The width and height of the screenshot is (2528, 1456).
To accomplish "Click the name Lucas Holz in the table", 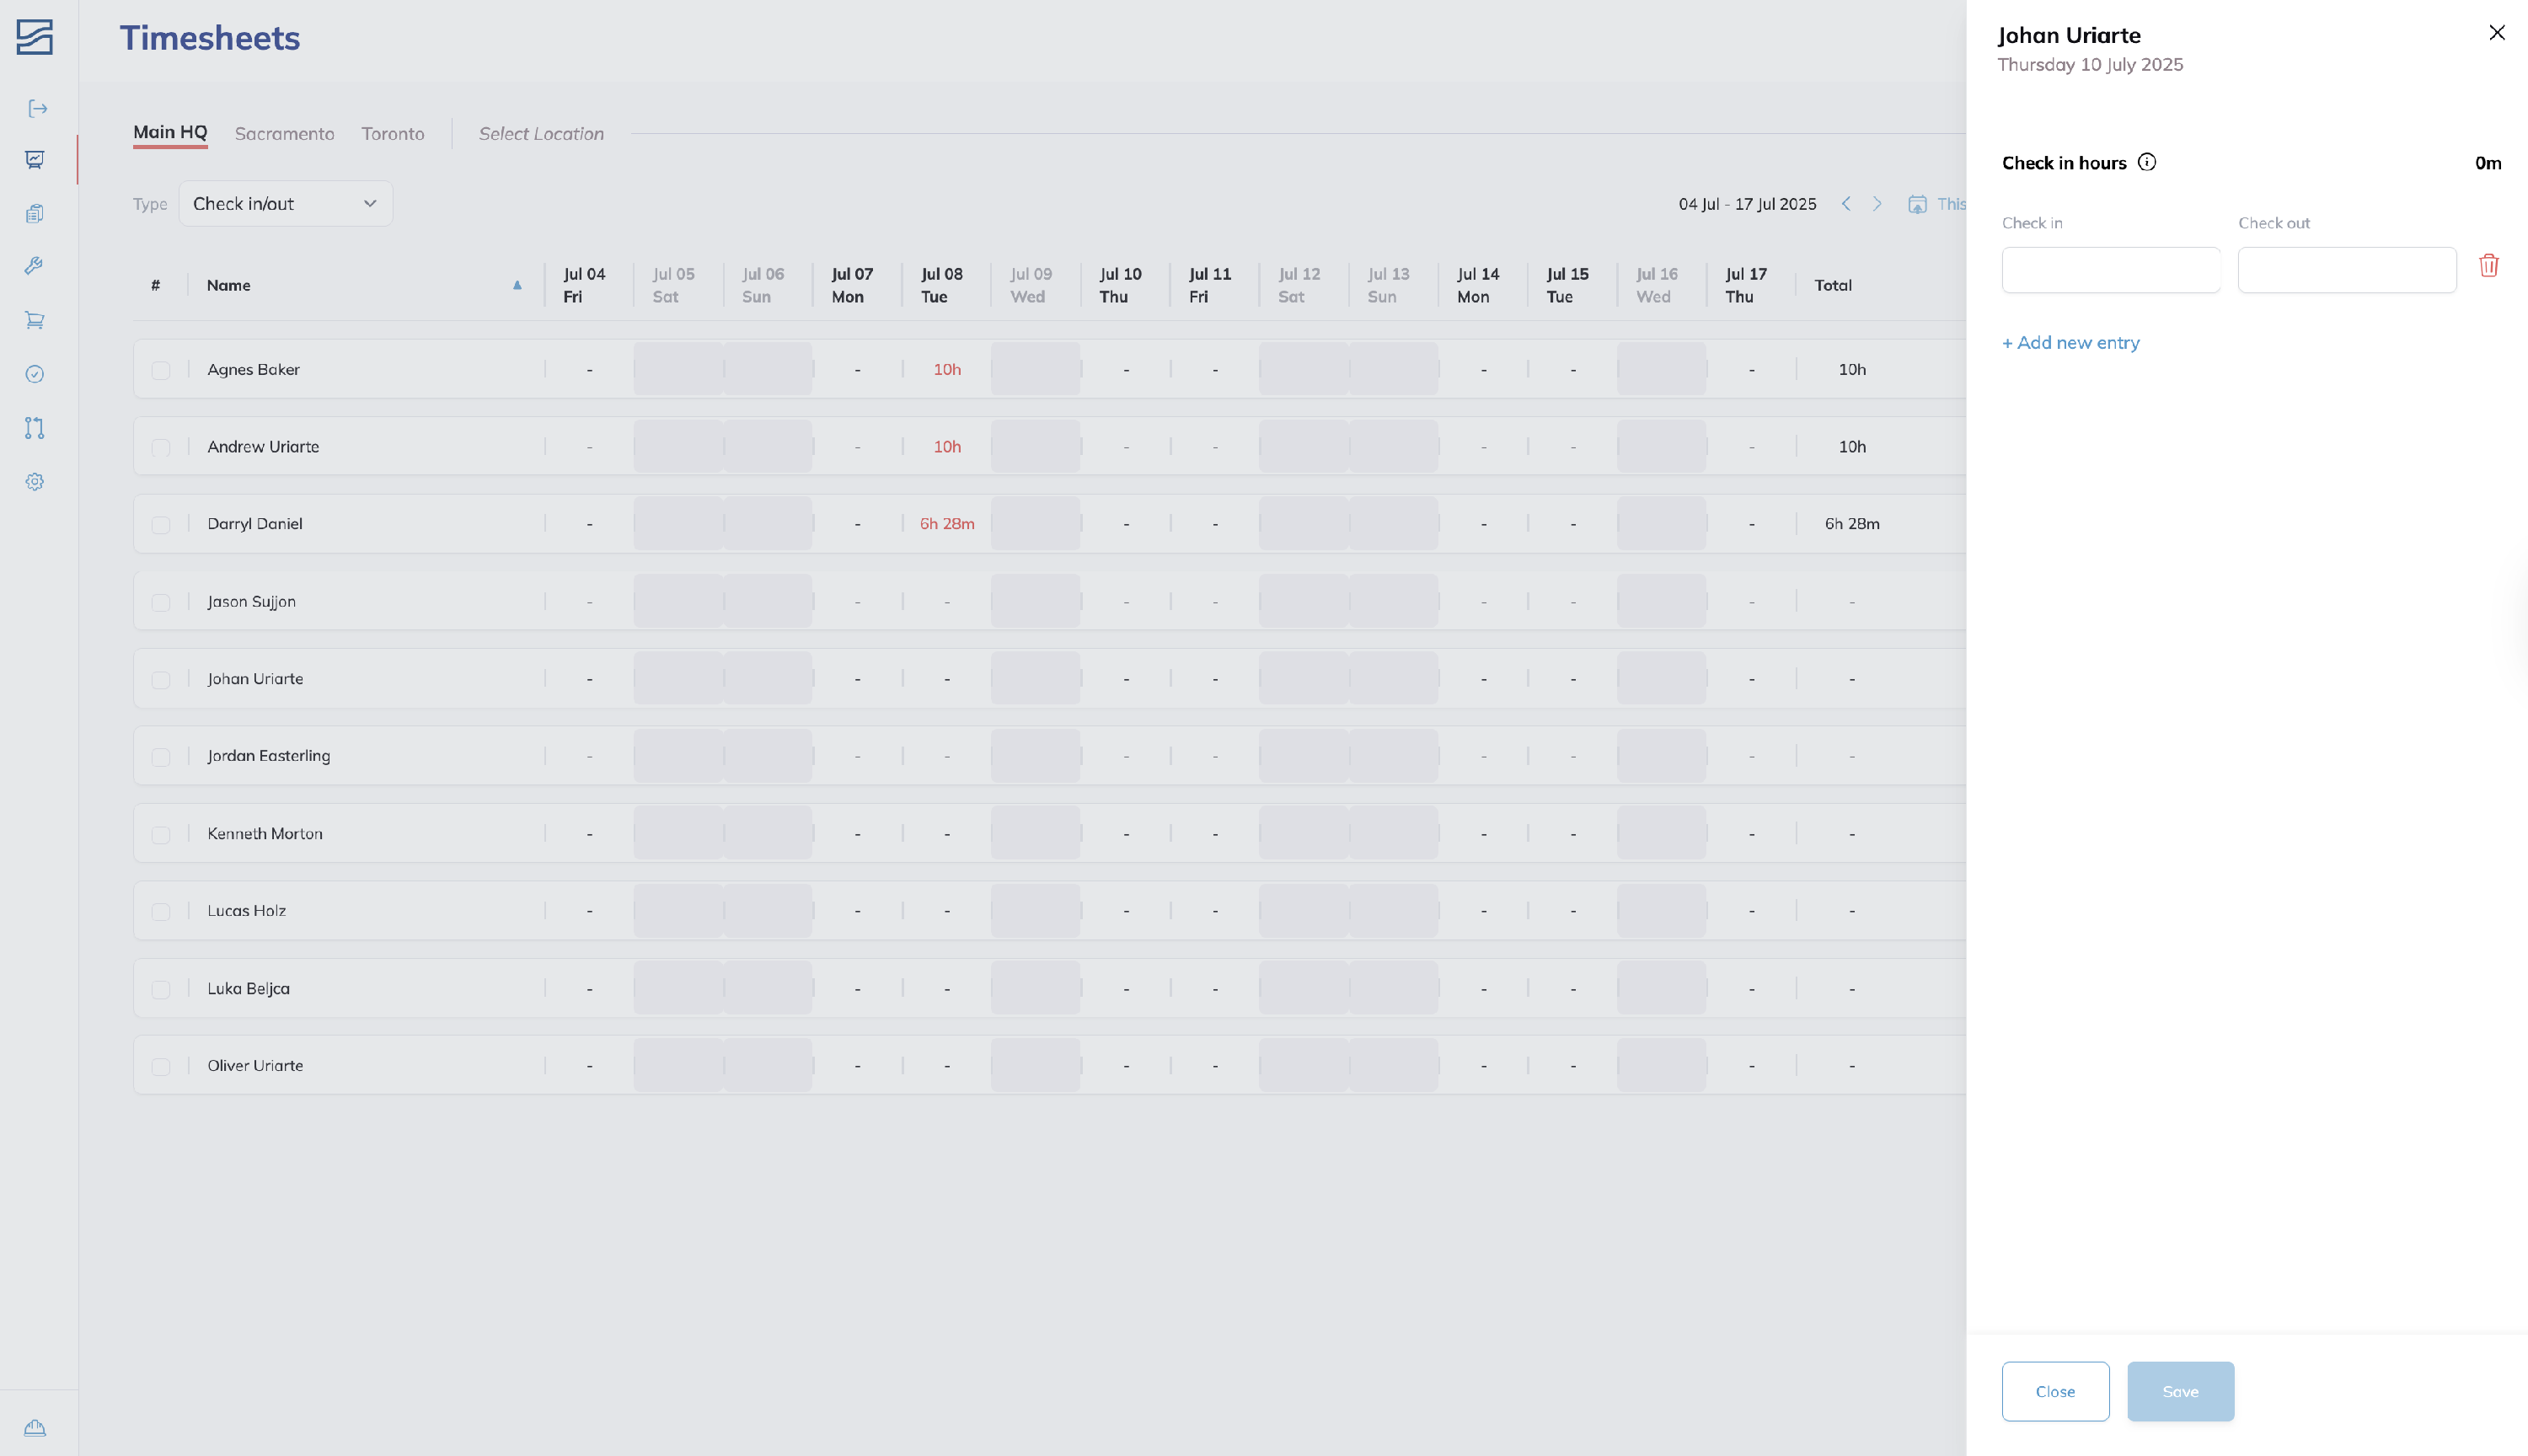I will pos(247,911).
